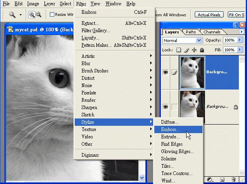This screenshot has height=184, width=247.
Task: Open the Layer menu
Action: click(49, 4)
